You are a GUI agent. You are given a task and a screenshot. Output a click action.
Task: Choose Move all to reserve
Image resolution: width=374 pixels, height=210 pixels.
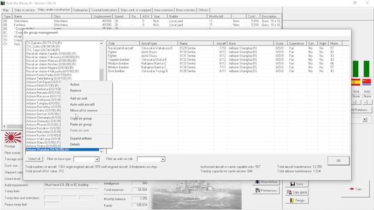(84, 110)
